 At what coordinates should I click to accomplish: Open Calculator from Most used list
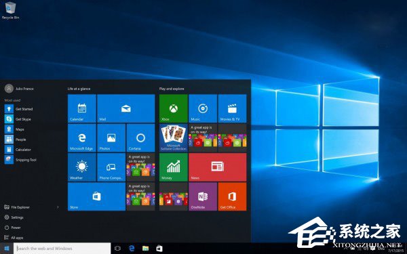coord(18,150)
